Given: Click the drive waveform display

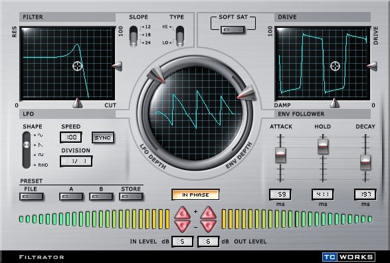Looking at the screenshot, I should (x=323, y=63).
